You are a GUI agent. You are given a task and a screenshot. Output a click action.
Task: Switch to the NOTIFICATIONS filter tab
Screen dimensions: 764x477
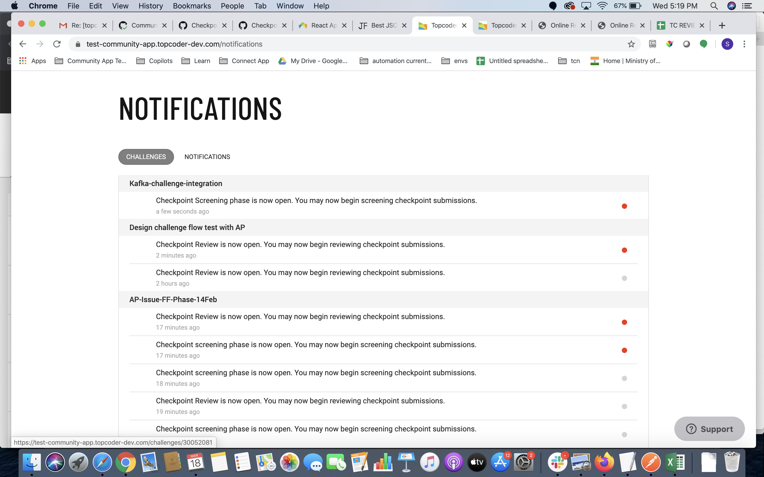click(x=207, y=157)
